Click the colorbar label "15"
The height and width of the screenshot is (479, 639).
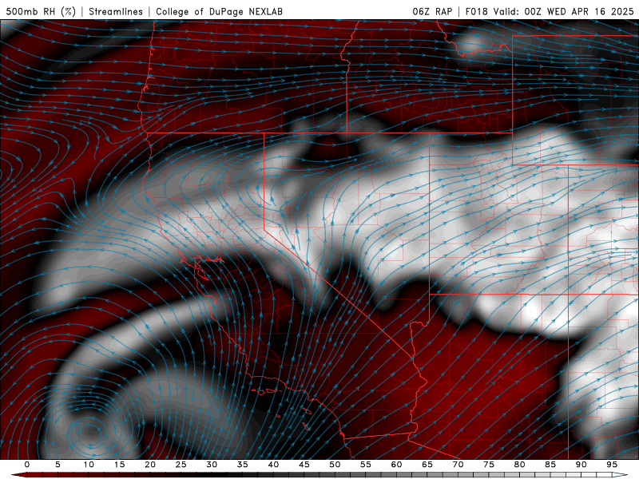(119, 465)
